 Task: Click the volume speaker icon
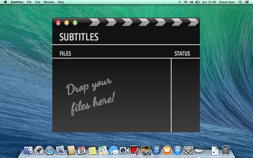pos(191,2)
